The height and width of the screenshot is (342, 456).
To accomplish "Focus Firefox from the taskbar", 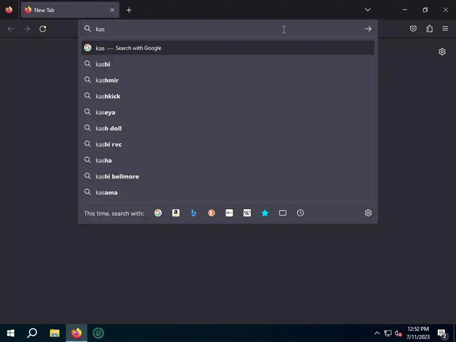I will coord(77,333).
